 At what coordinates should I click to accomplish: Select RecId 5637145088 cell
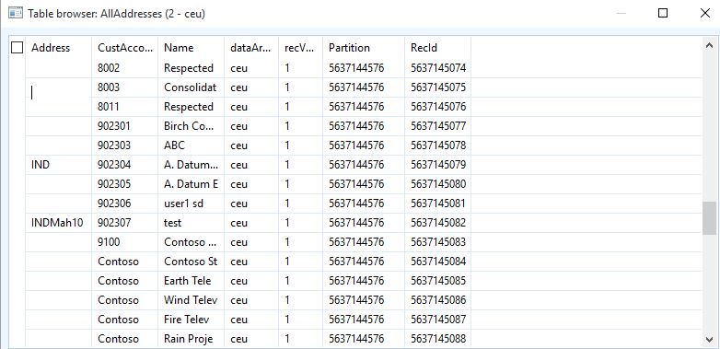coord(437,339)
